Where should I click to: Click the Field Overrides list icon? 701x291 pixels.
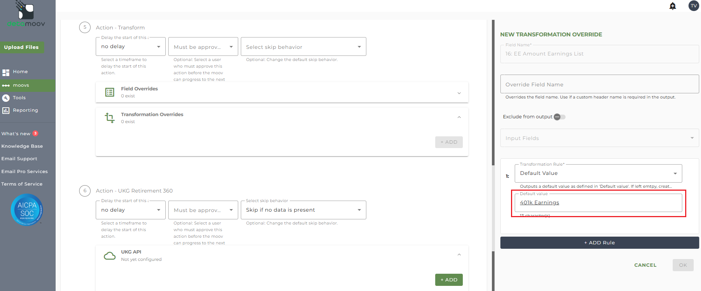click(x=110, y=92)
